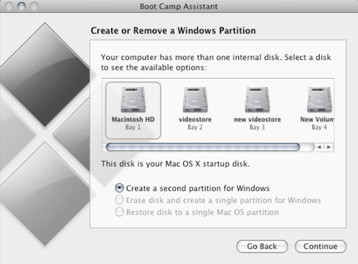
Task: Click the zoom button in the title bar
Action: 34,6
